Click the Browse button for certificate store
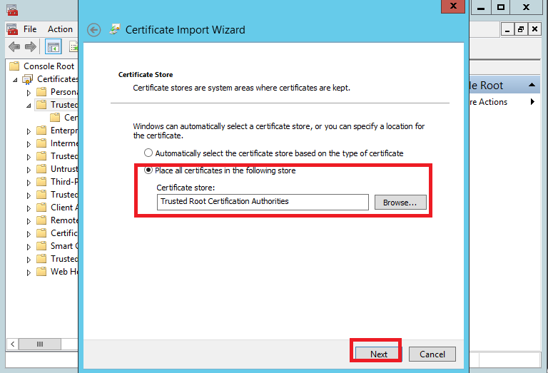This screenshot has width=548, height=373. pyautogui.click(x=400, y=203)
